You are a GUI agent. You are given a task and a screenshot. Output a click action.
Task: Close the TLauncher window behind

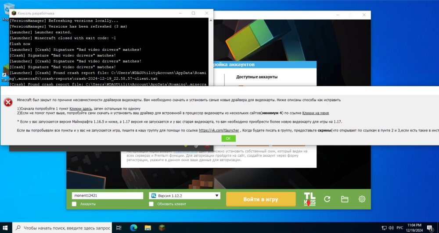364,15
